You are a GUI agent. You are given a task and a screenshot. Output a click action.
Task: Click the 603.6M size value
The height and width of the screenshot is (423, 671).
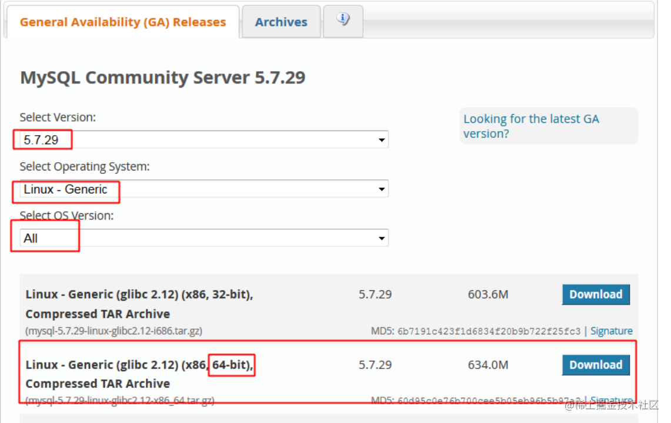pyautogui.click(x=488, y=295)
